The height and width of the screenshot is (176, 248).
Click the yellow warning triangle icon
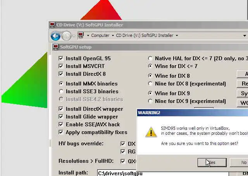(151, 132)
